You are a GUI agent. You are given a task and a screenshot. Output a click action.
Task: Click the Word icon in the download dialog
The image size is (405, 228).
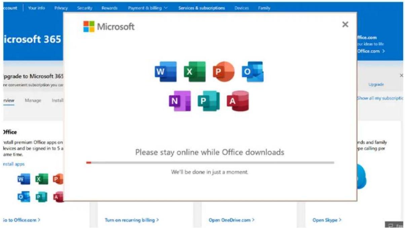pos(165,71)
